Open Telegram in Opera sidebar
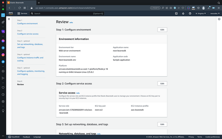Screen dimensions: 222x139 (3, 48)
